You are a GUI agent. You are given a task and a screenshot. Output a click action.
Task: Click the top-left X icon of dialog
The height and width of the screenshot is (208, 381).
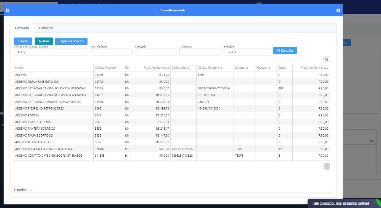tap(8, 10)
